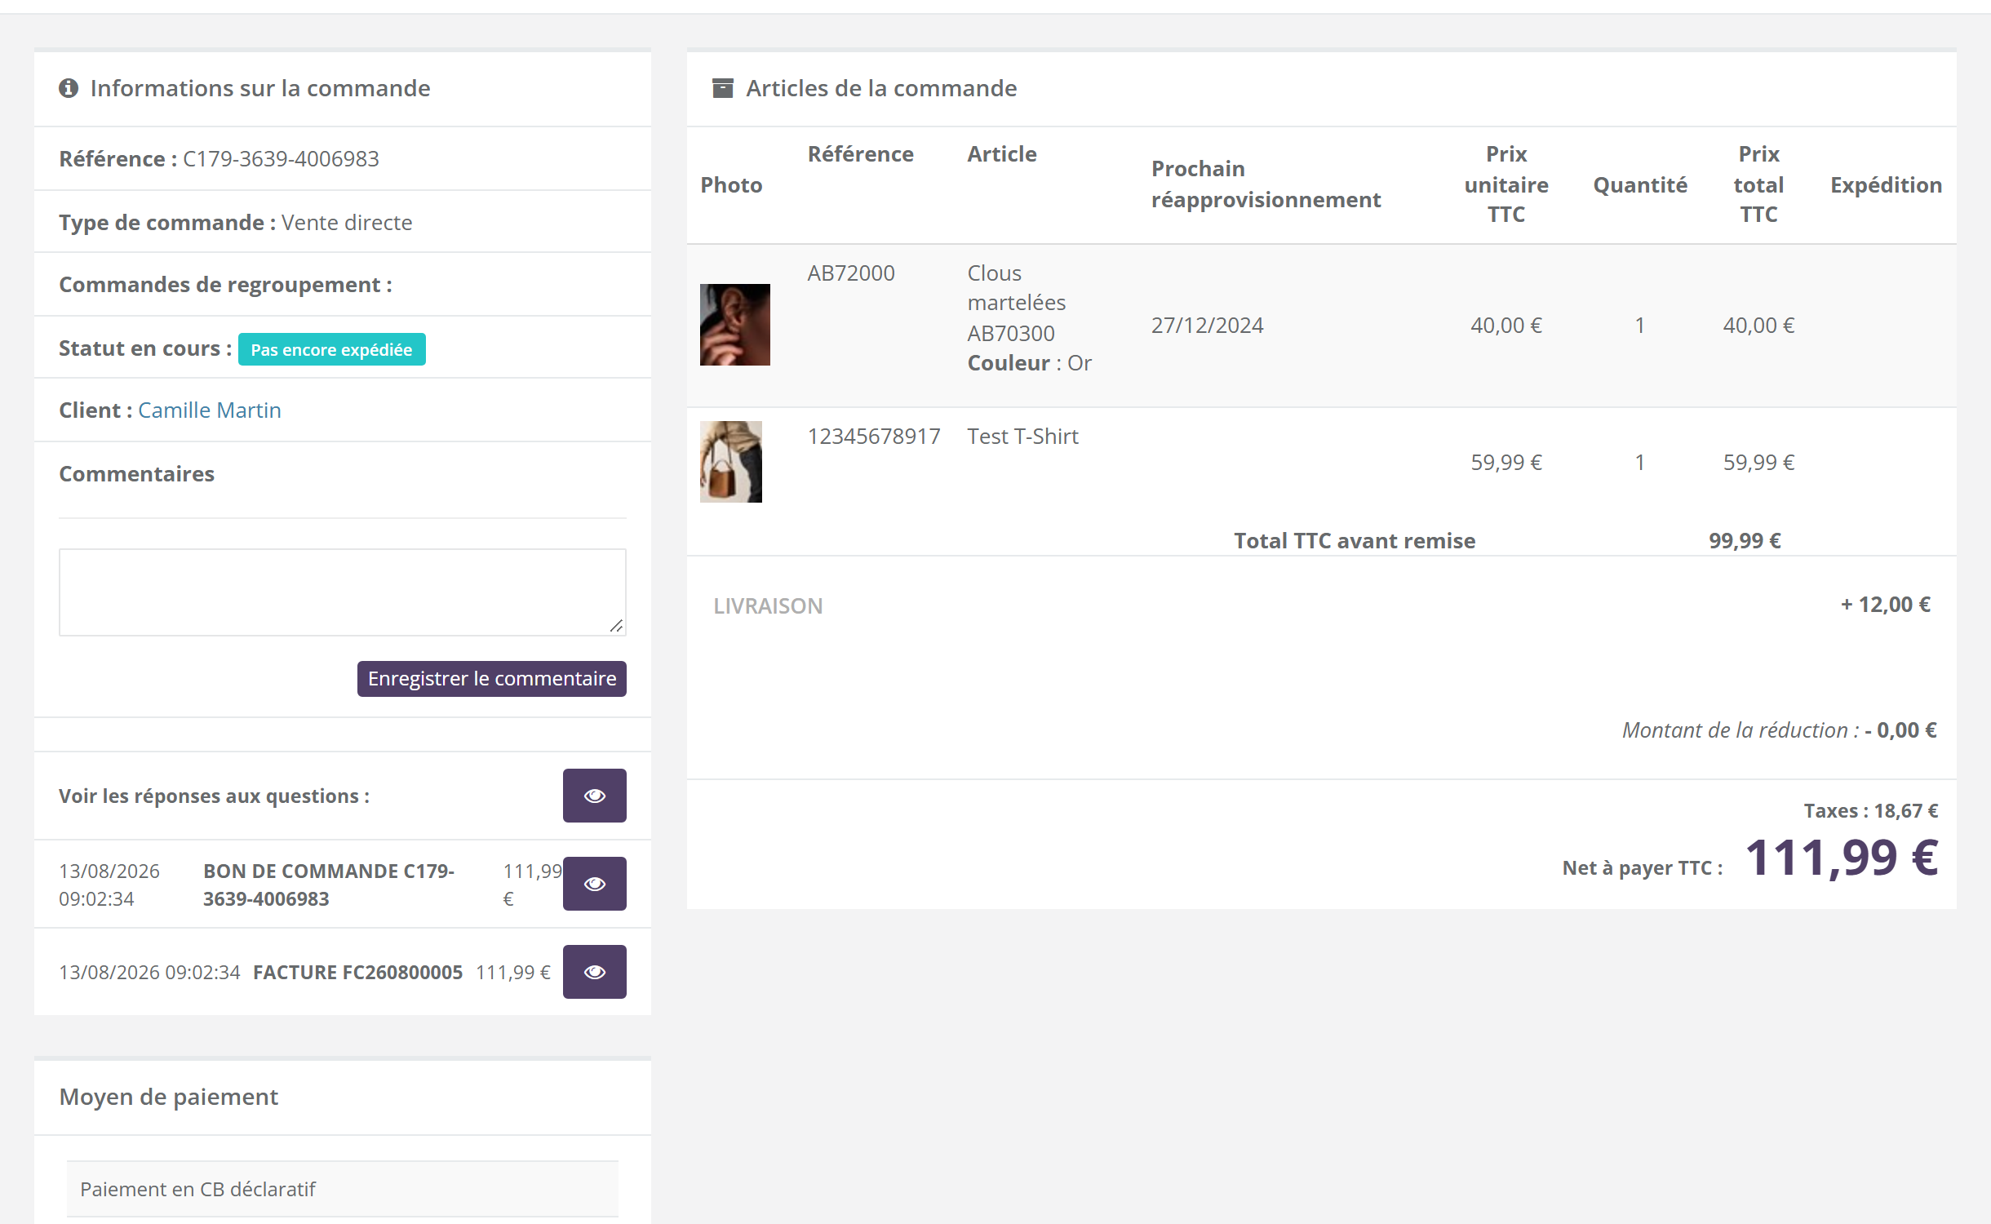The width and height of the screenshot is (1991, 1224).
Task: Click the Vente directe order type value
Action: click(x=347, y=223)
